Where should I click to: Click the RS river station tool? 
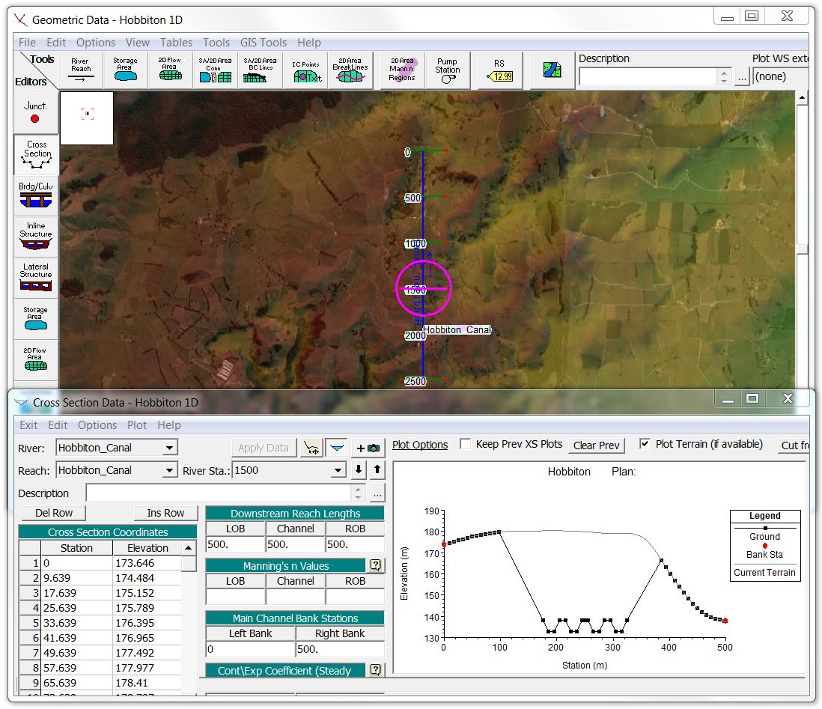[x=499, y=70]
